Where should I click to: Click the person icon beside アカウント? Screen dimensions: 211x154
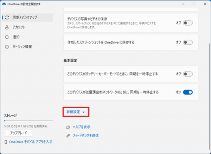(7, 27)
